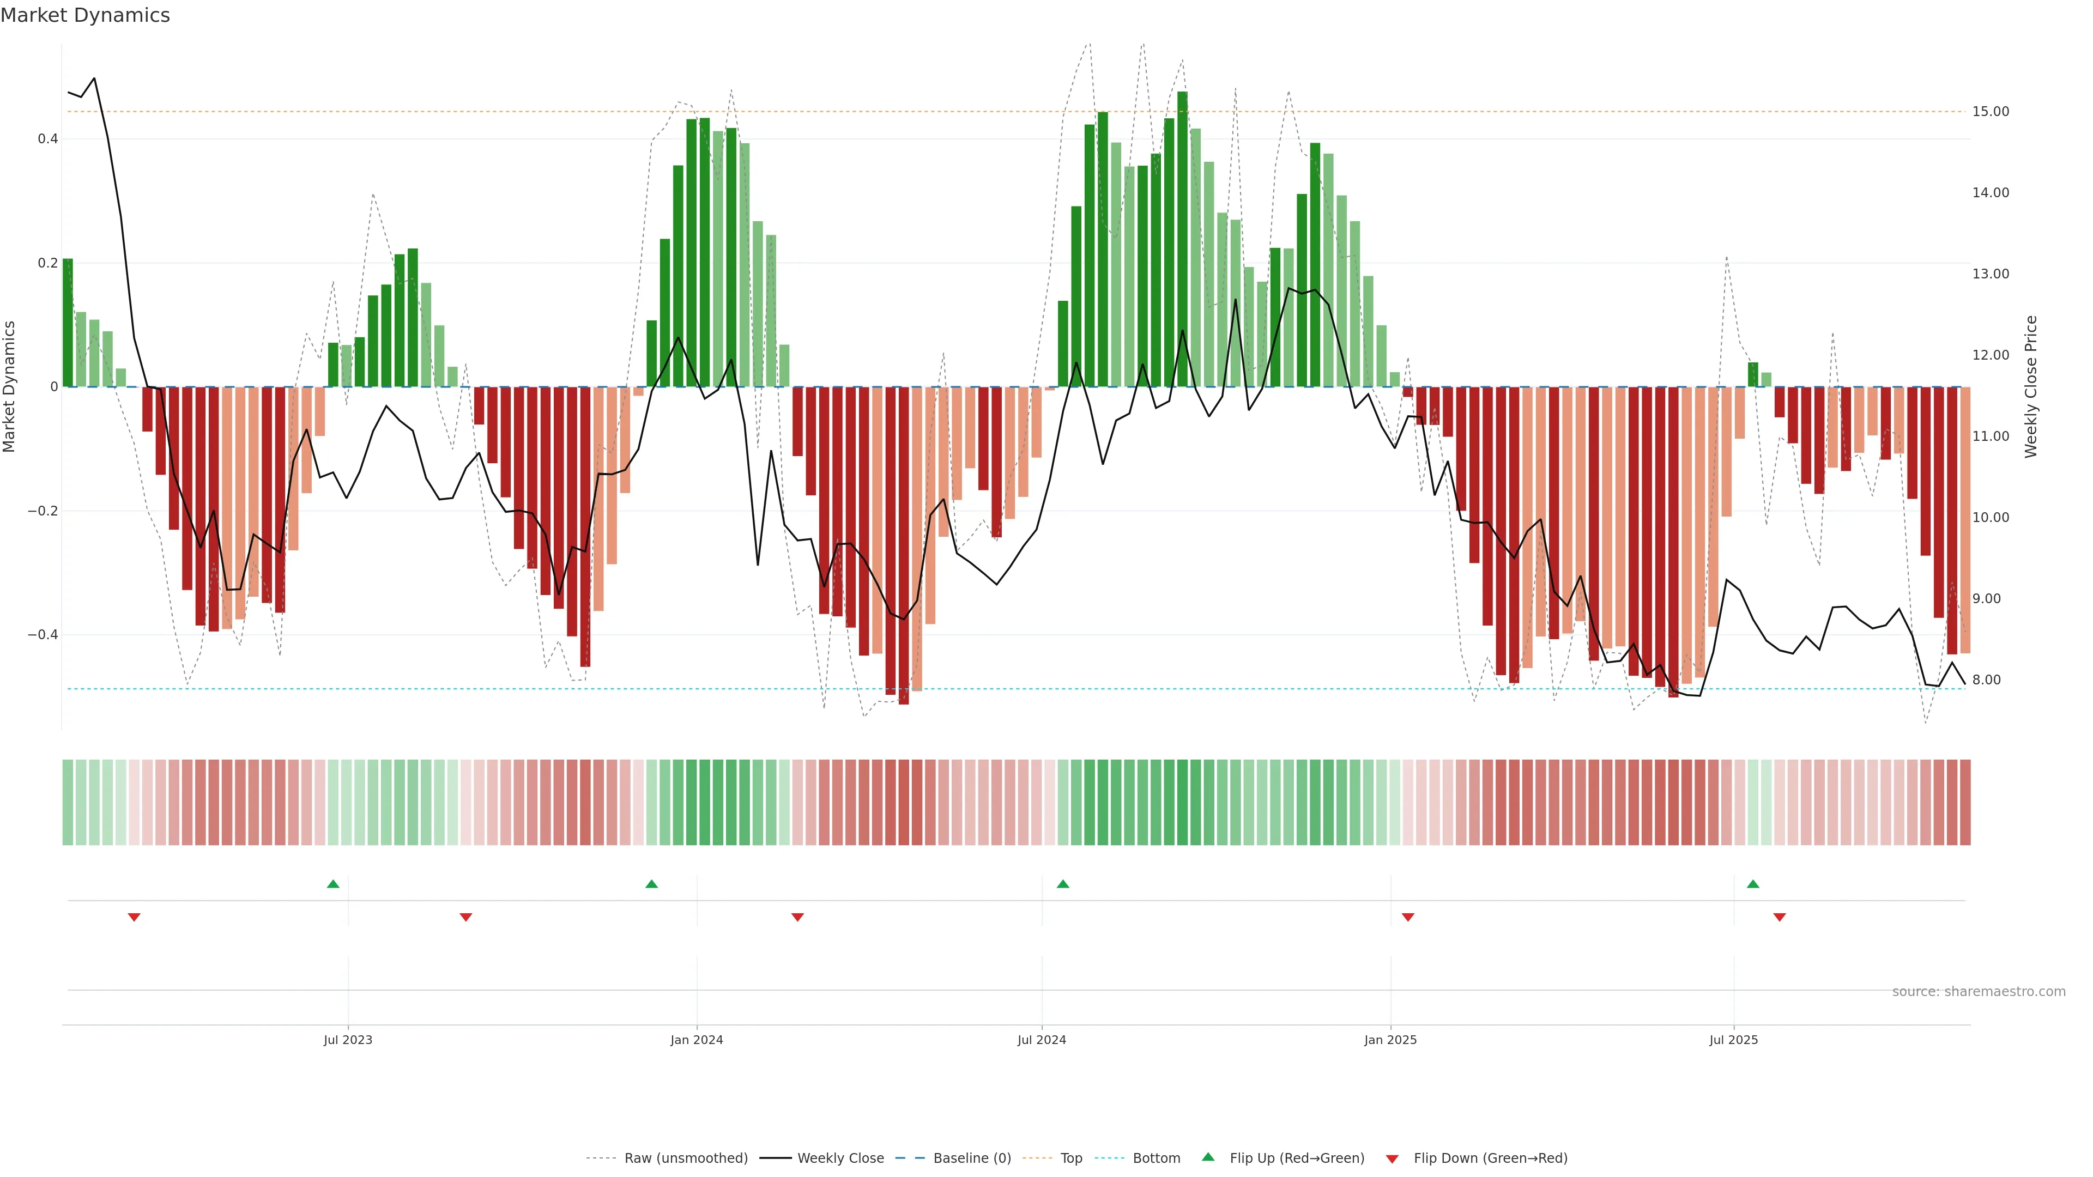Click the flip-down marker after Jan 2024
The width and height of the screenshot is (2093, 1177).
click(x=798, y=917)
